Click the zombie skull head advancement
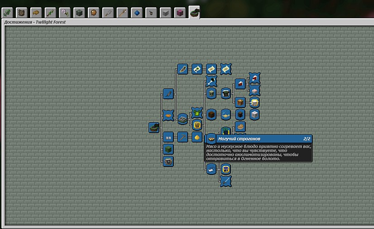Viewport: 374px width, 229px height. [211, 93]
